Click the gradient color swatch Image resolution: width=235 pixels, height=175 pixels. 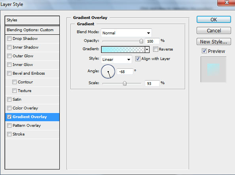123,49
